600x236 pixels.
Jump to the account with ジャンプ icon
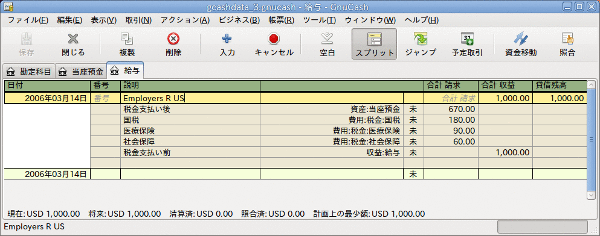point(420,39)
